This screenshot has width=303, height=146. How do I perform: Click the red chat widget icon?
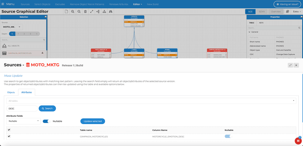[x=298, y=141]
